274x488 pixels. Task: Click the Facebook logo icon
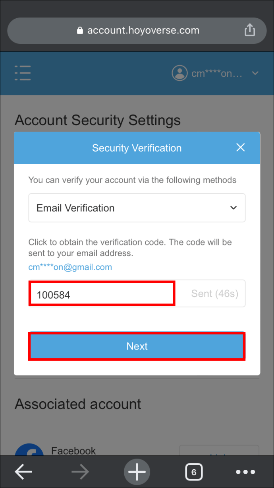tap(29, 451)
